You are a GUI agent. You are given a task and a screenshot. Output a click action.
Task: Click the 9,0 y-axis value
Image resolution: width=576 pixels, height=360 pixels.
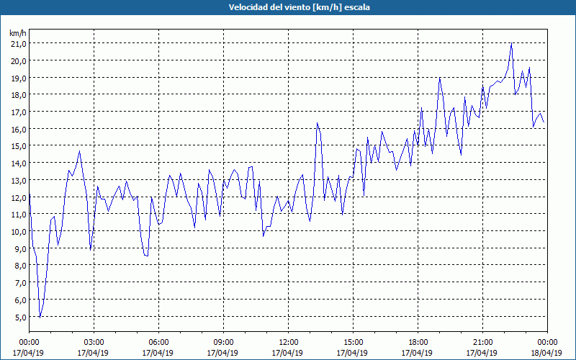(x=21, y=248)
